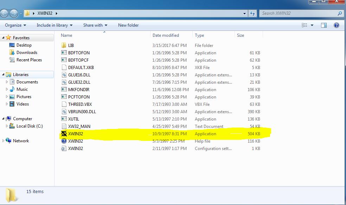The width and height of the screenshot is (346, 205).
Task: Click the 'XKB File' type cell
Action: 202,67
